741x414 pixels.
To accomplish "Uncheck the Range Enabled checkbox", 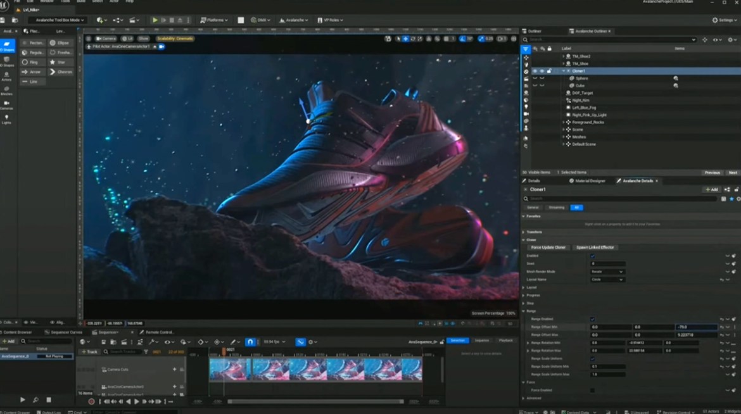I will (592, 319).
